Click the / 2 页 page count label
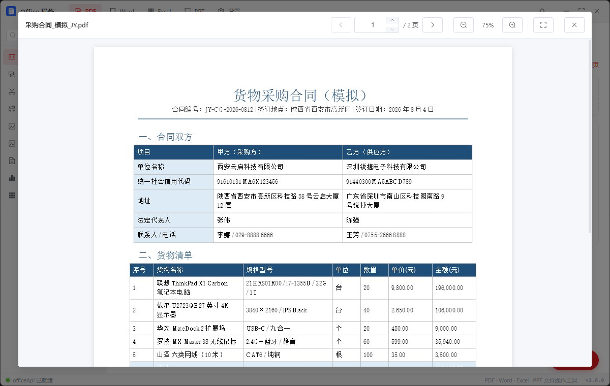Viewport: 610px width, 386px height. click(x=411, y=25)
